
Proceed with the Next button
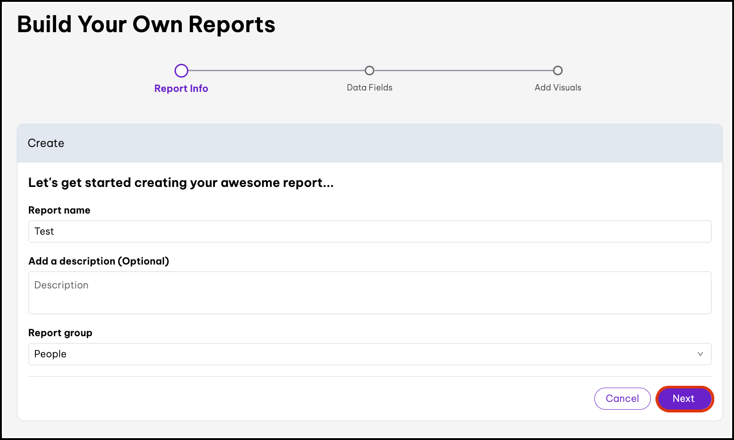(x=684, y=399)
